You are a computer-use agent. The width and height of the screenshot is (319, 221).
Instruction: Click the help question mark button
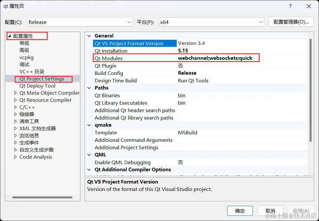point(290,6)
